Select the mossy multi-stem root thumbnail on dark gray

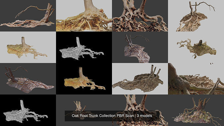pos(196,110)
